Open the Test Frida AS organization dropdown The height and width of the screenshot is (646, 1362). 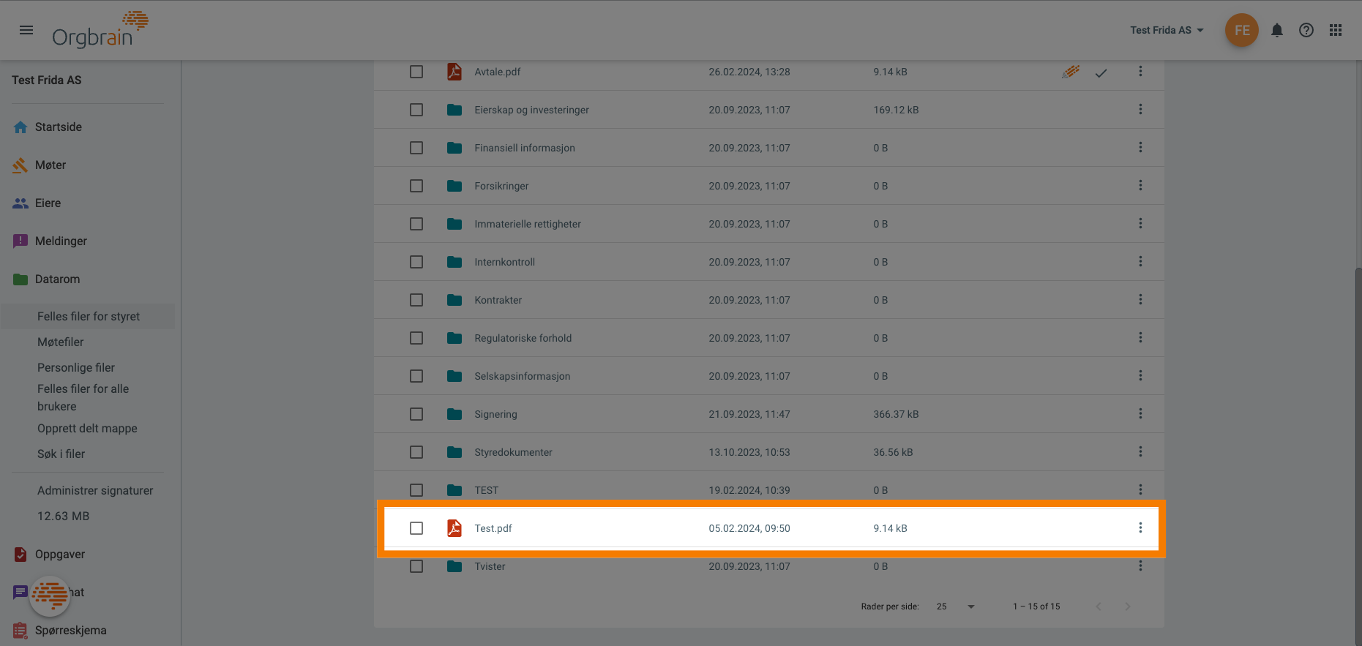(x=1167, y=30)
